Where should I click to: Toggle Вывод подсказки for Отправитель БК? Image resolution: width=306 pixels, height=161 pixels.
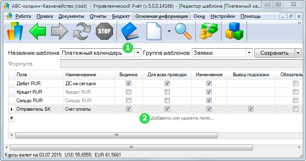point(251,109)
